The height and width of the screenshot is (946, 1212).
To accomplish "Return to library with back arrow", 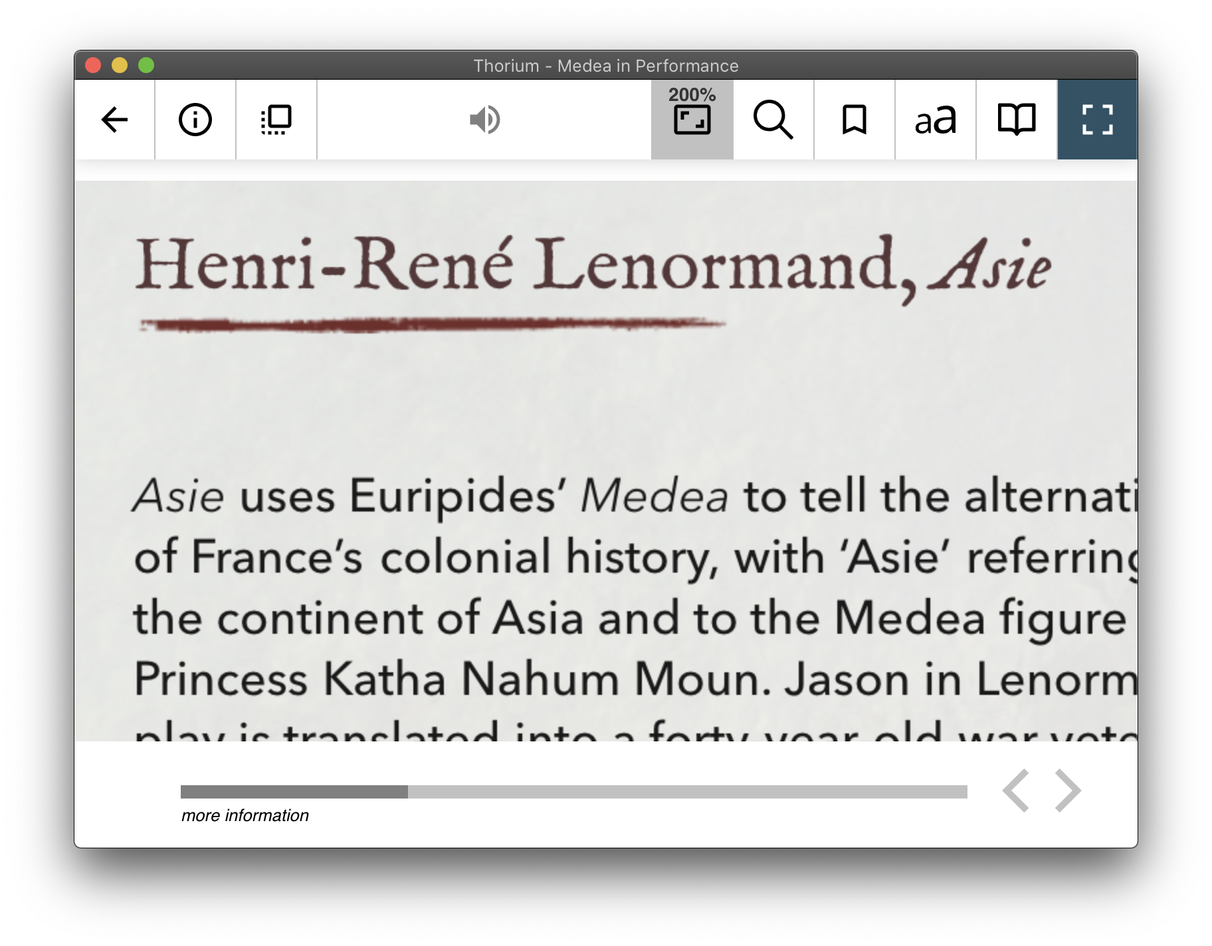I will pos(116,120).
